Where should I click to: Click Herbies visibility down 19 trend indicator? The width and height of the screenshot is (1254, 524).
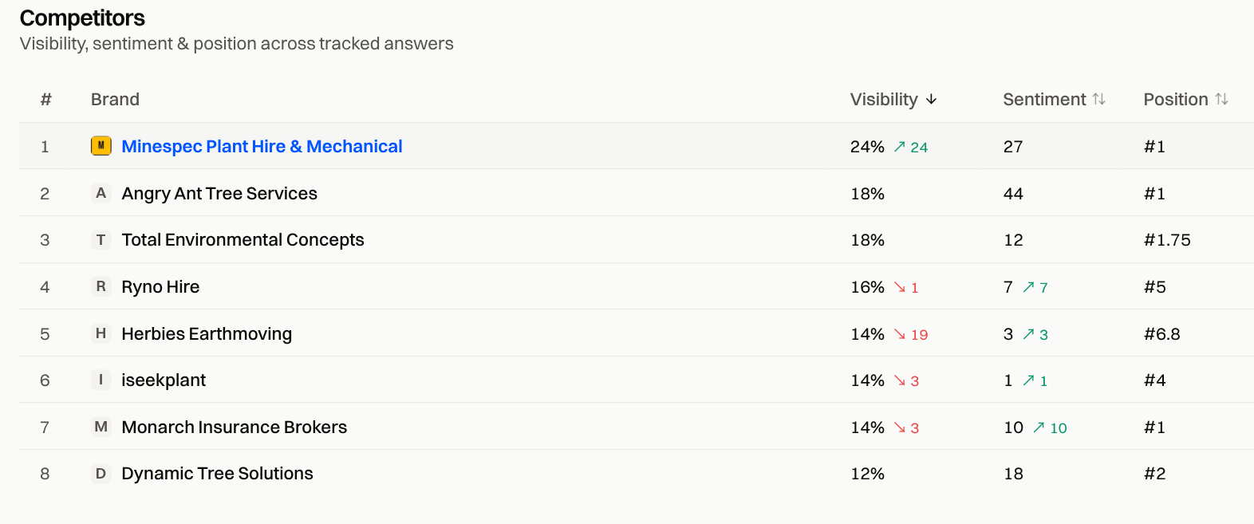(910, 335)
